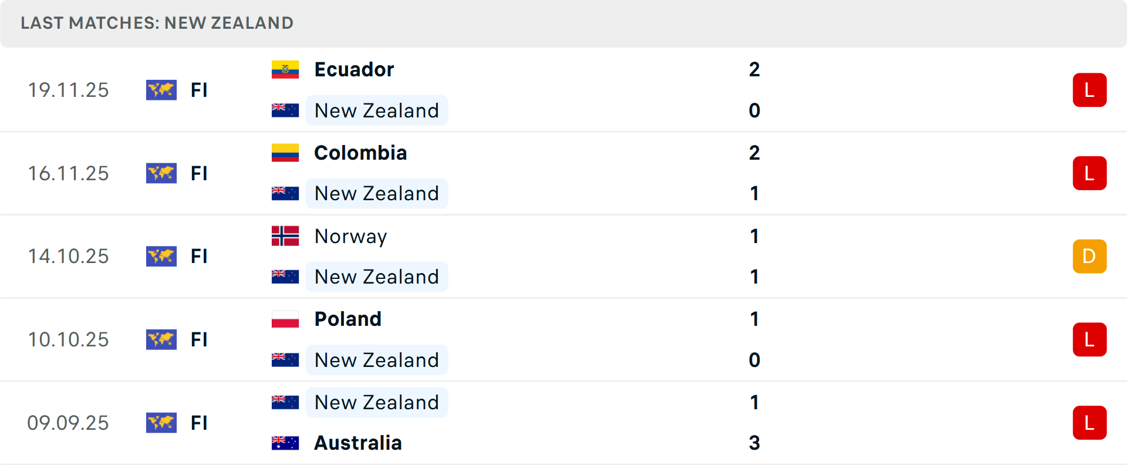
Task: Open the highlighted New Zealand link under Colombia
Action: click(x=376, y=193)
